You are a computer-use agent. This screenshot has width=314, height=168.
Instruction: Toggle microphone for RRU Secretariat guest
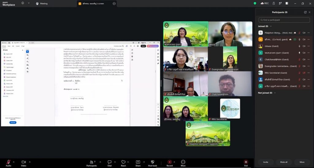[x=299, y=73]
